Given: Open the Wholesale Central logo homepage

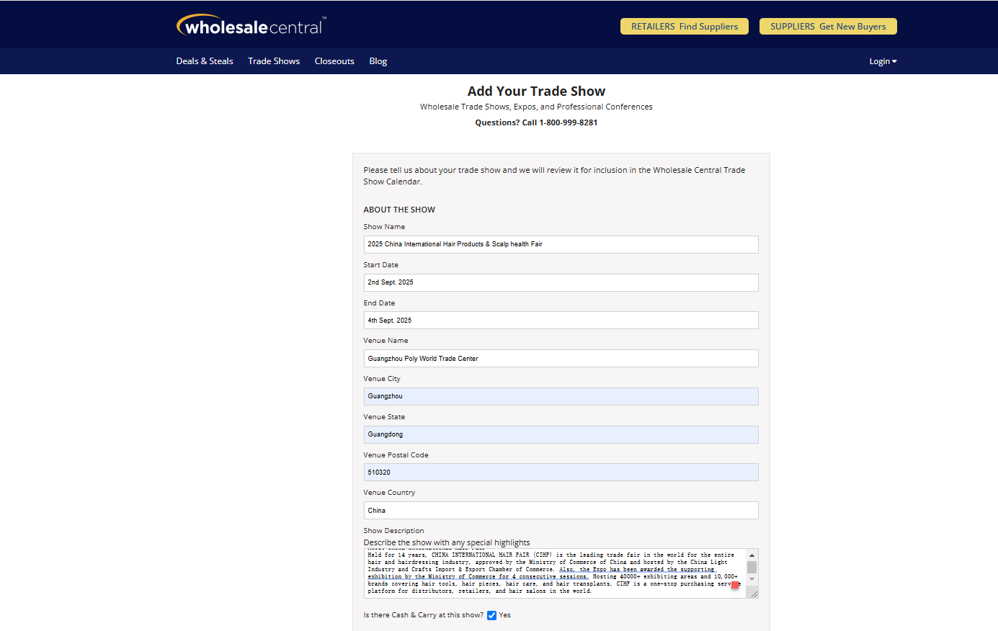Looking at the screenshot, I should pyautogui.click(x=251, y=25).
